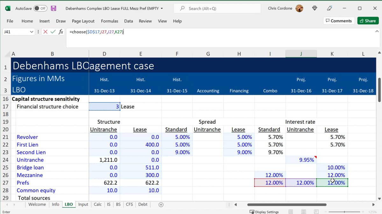Click the horizontal scrollbar thumb
382x214 pixels.
pyautogui.click(x=287, y=204)
